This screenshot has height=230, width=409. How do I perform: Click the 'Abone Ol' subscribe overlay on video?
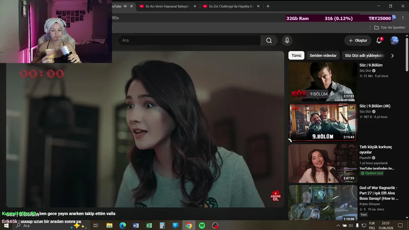pyautogui.click(x=275, y=196)
